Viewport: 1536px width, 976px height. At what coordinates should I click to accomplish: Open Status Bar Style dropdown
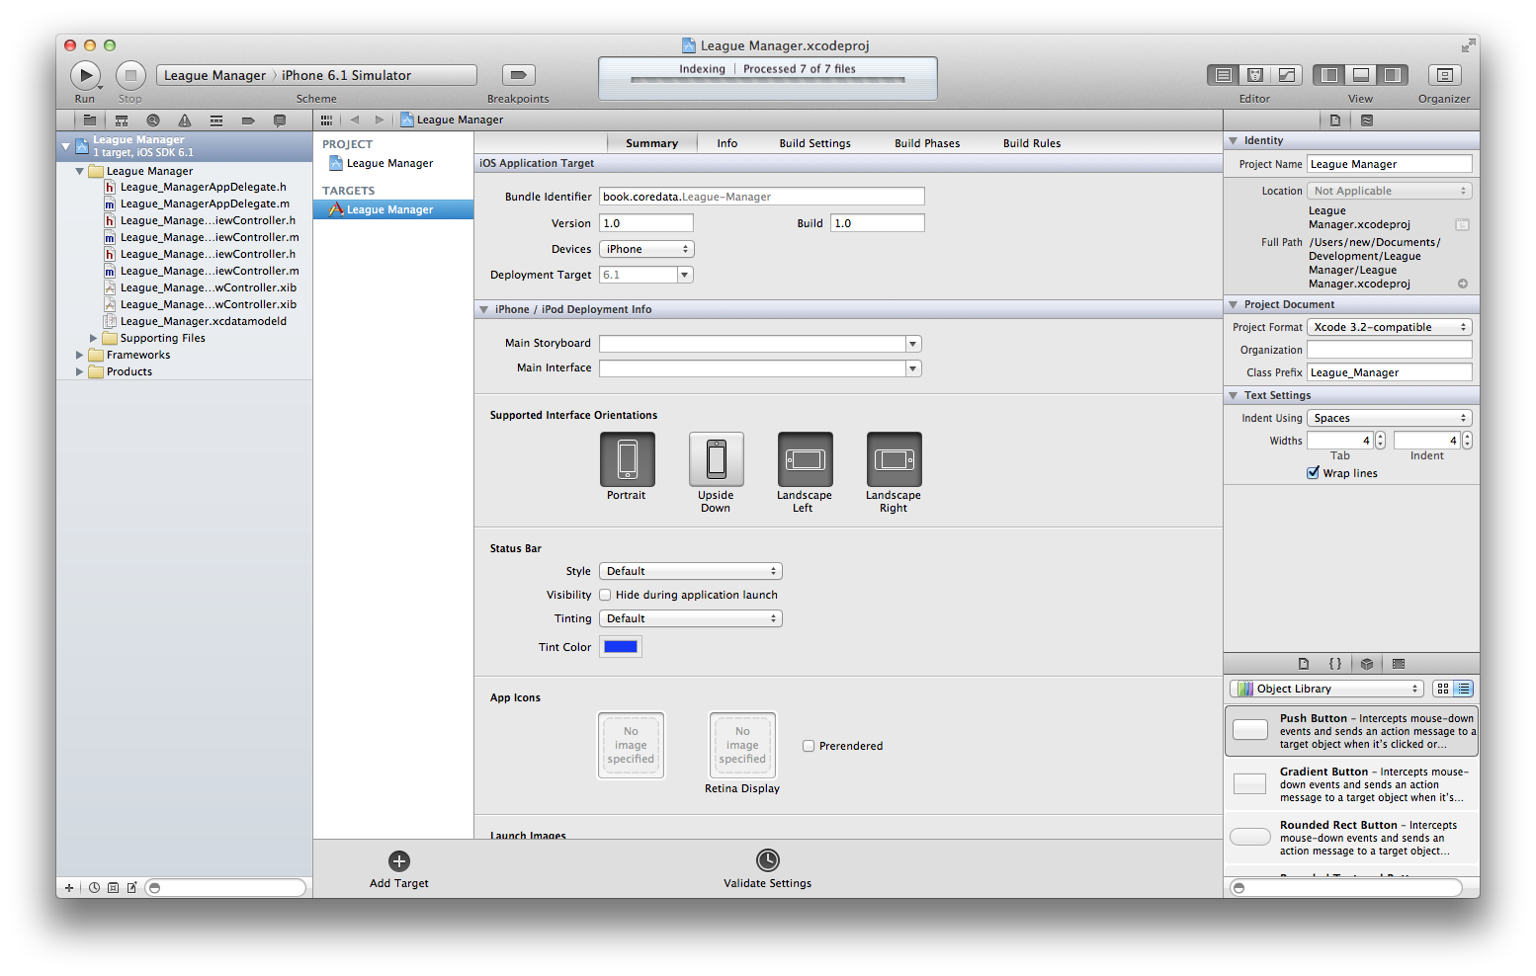pyautogui.click(x=691, y=571)
